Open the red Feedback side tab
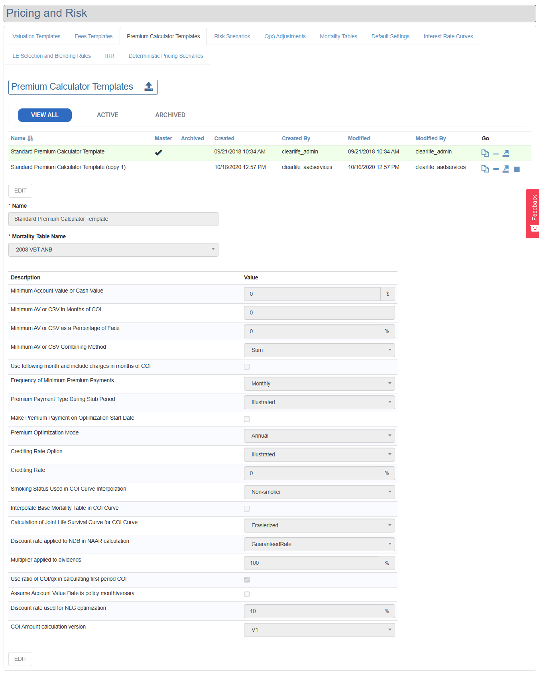This screenshot has height=674, width=539. (533, 213)
